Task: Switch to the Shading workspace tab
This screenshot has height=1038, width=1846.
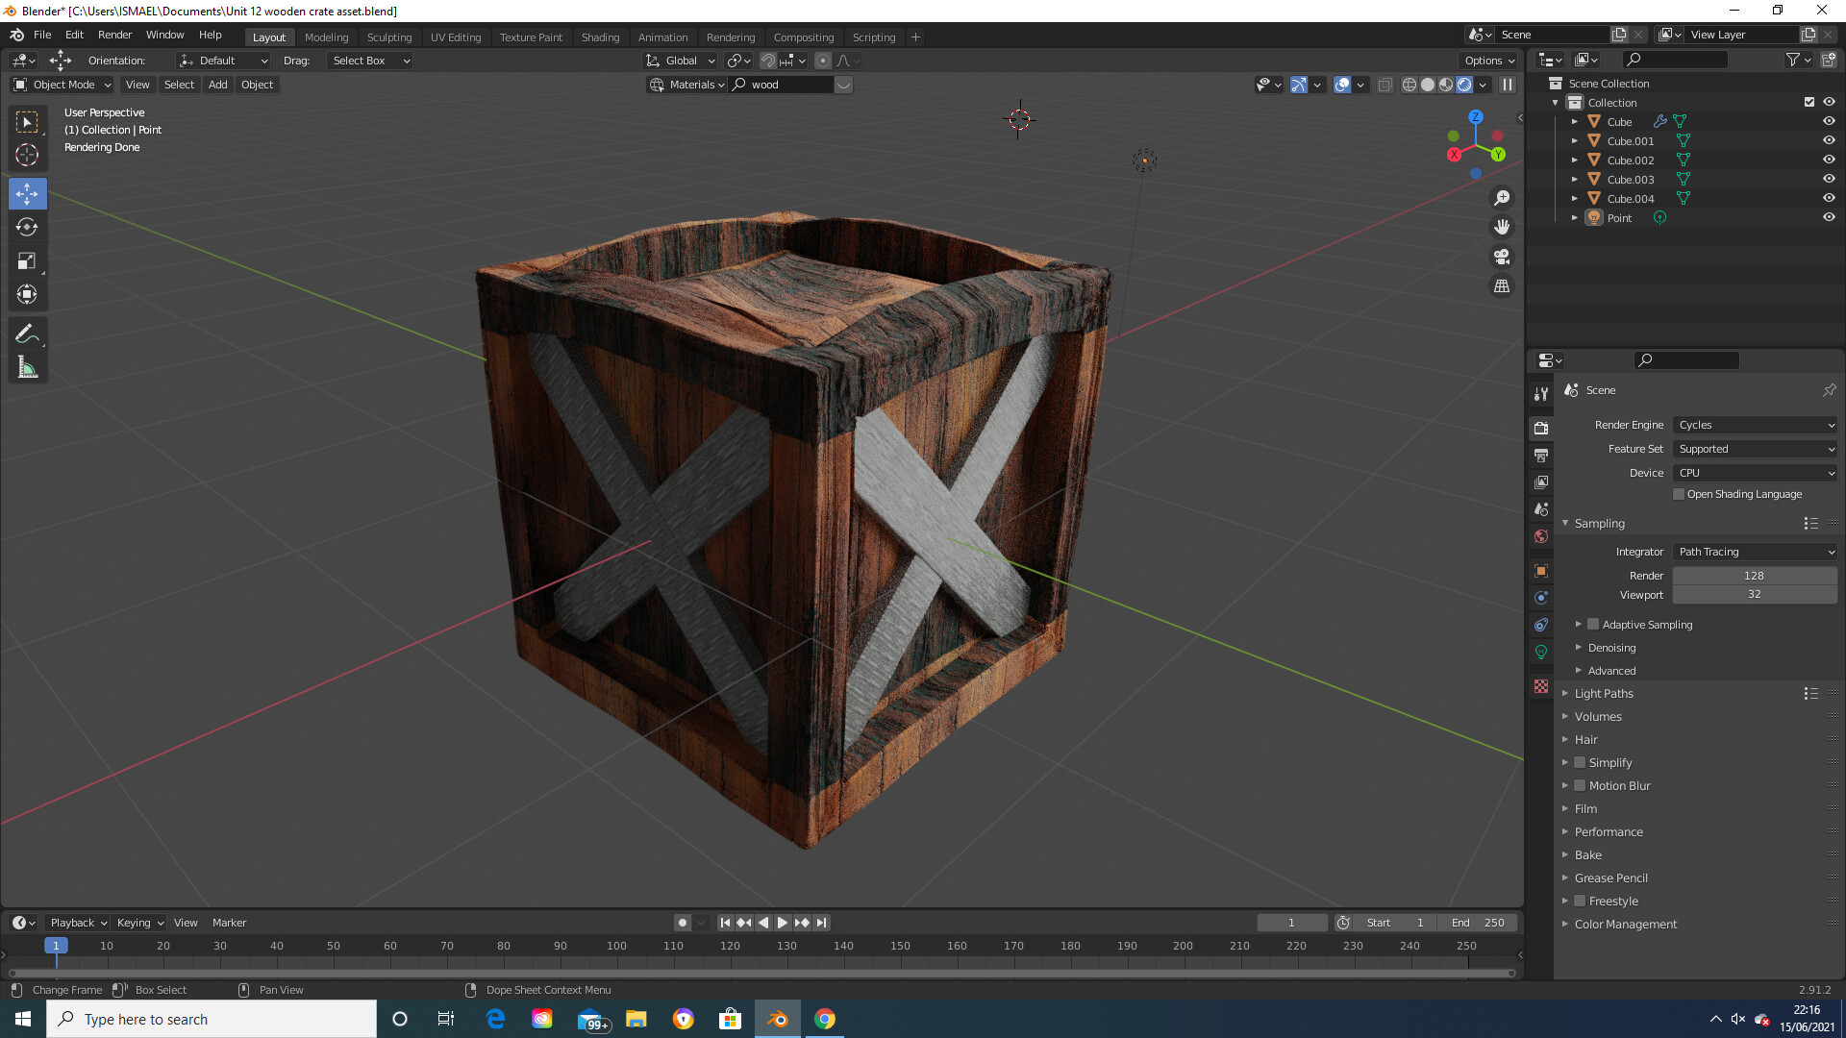Action: pyautogui.click(x=600, y=37)
